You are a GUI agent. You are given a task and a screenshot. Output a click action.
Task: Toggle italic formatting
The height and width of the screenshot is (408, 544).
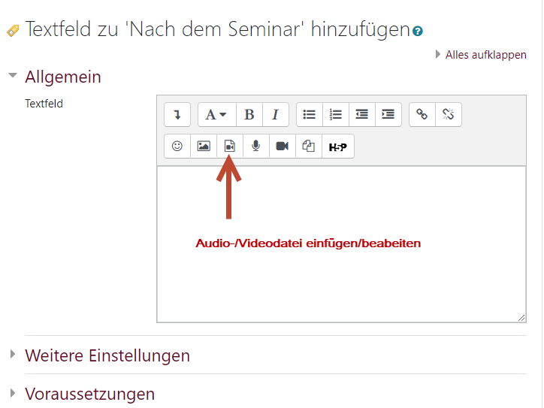click(x=275, y=115)
